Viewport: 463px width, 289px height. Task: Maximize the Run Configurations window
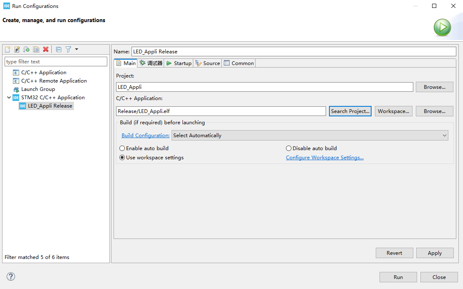[x=434, y=6]
